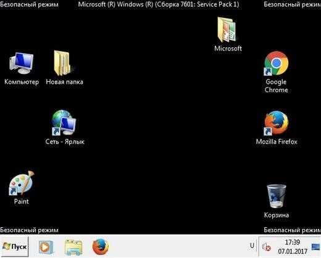Open Windows Explorer from the taskbar

[x=73, y=247]
